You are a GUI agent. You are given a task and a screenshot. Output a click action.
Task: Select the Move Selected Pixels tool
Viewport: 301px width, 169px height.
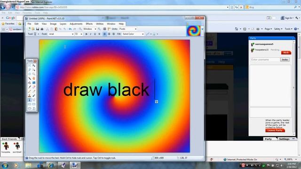pyautogui.click(x=34, y=66)
